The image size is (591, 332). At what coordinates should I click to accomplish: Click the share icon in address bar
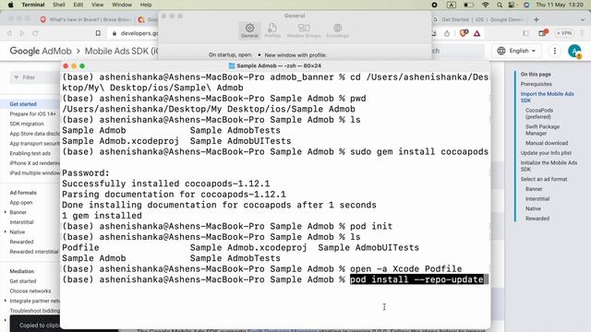(x=447, y=33)
